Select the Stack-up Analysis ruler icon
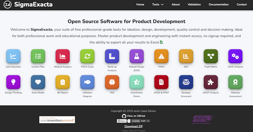 click(112, 56)
